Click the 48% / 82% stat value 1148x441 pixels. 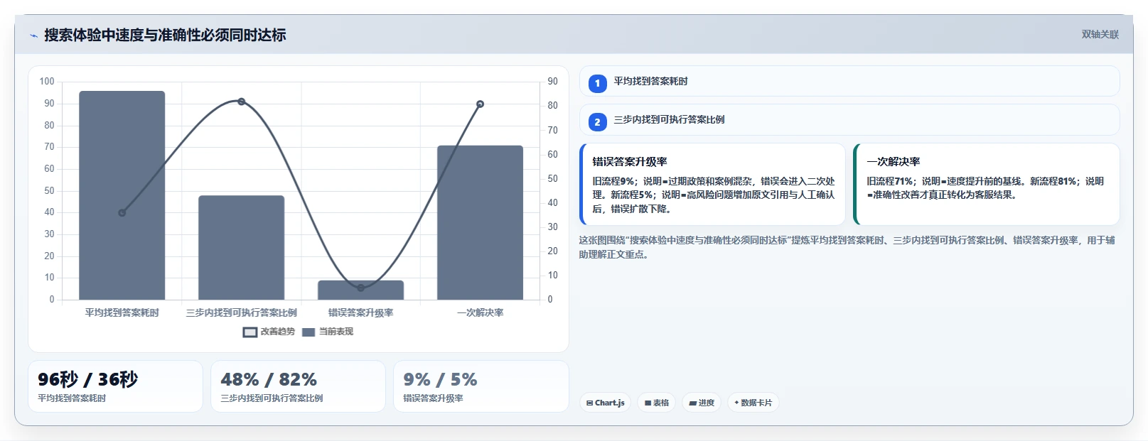(x=269, y=379)
